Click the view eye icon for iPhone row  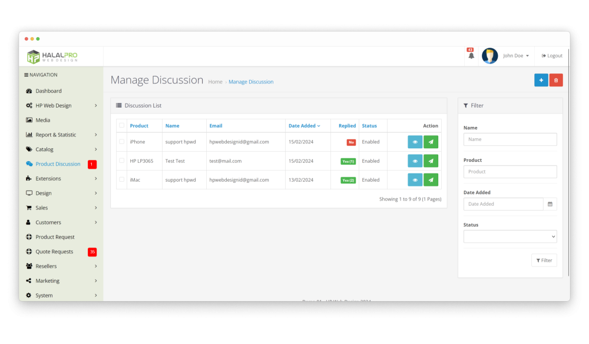(415, 142)
